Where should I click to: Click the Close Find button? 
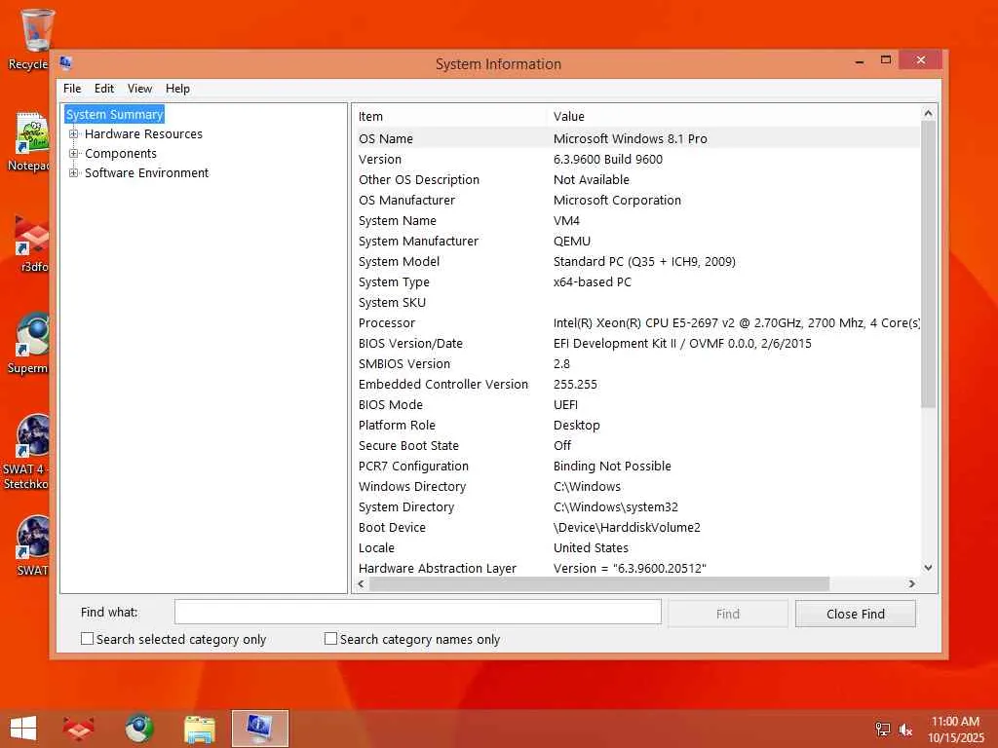856,614
